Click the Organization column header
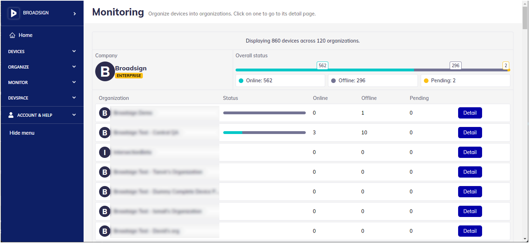 coord(114,98)
